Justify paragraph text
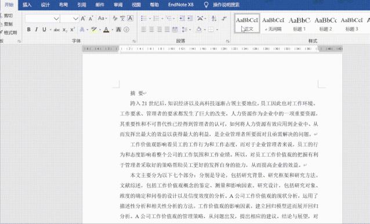The height and width of the screenshot is (224, 370). (167, 30)
